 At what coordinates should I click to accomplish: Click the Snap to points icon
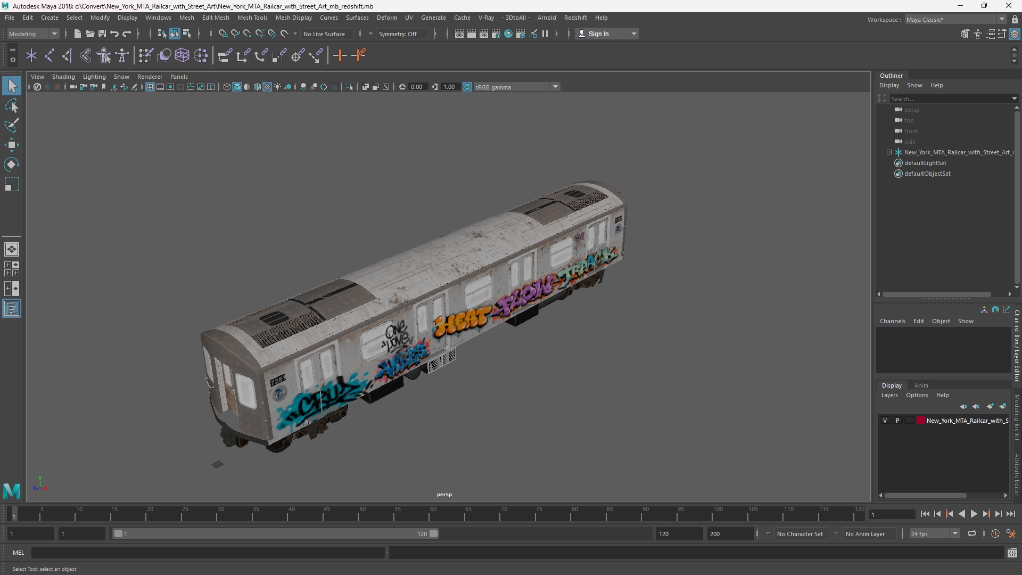point(247,34)
